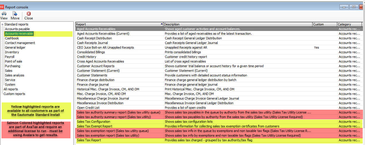This screenshot has height=145, width=365.
Task: Select Sales Tax Report row
Action: tap(219, 140)
